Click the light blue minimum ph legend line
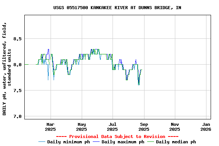The width and height of the screenshot is (219, 146). [x=42, y=142]
